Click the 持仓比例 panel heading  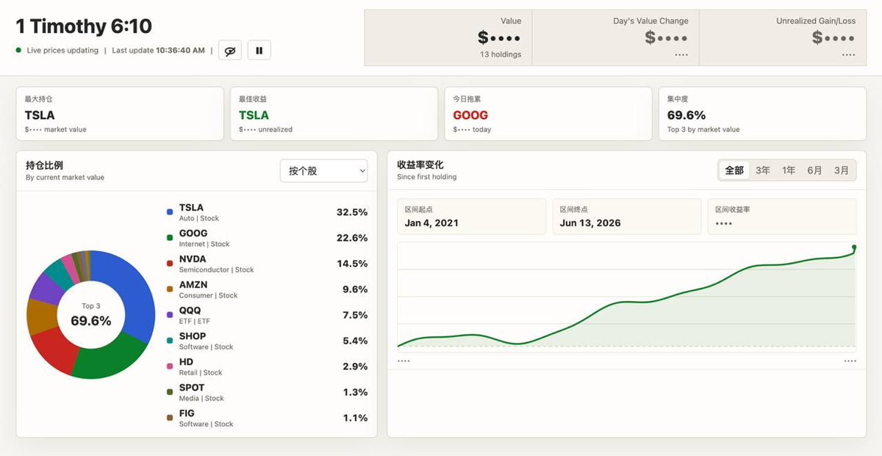tap(44, 165)
